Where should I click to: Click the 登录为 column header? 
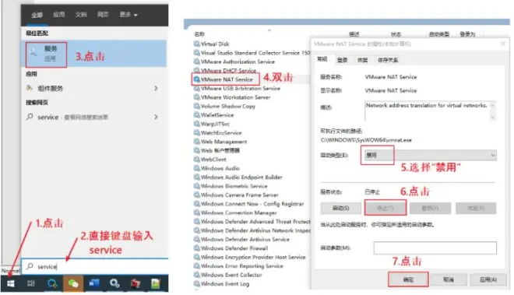pyautogui.click(x=467, y=34)
